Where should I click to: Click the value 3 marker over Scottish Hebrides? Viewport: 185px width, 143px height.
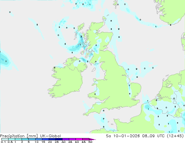81,37
